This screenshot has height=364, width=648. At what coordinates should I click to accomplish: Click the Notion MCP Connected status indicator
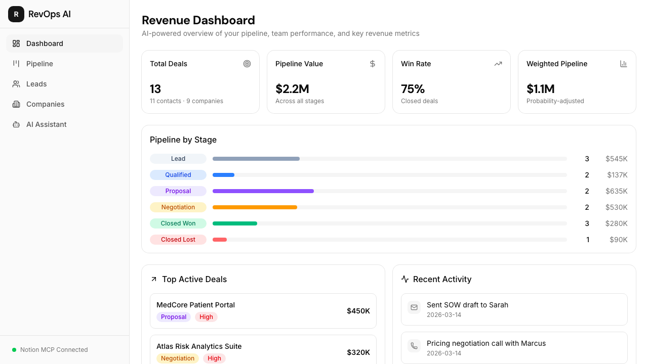(50, 350)
